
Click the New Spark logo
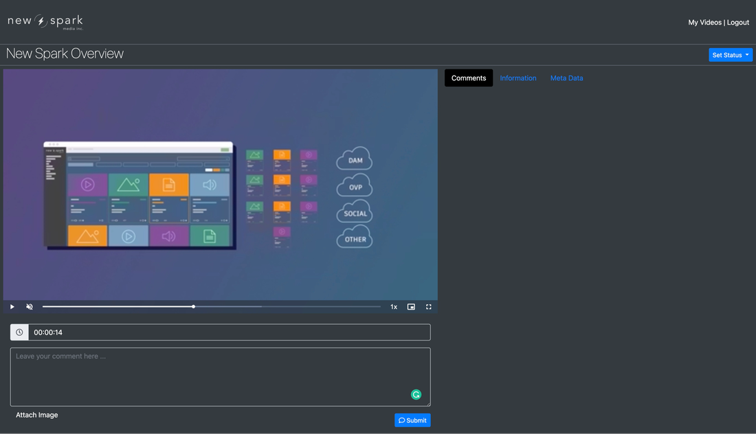tap(45, 22)
